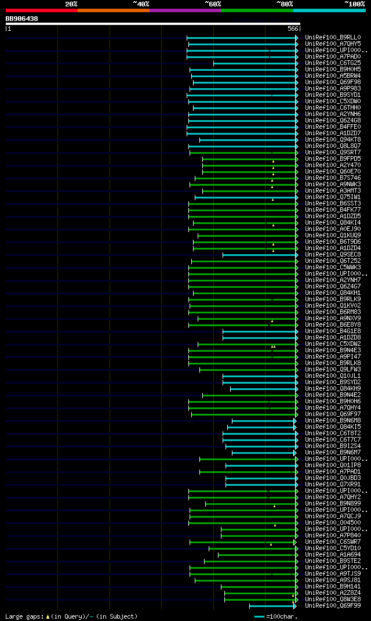Image resolution: width=371 pixels, height=621 pixels.
Task: Click label UniRef100_C5WWK3
Action: (333, 268)
